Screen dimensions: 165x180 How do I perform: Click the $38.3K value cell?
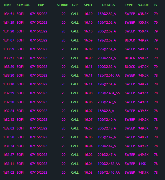pyautogui.click(x=143, y=14)
